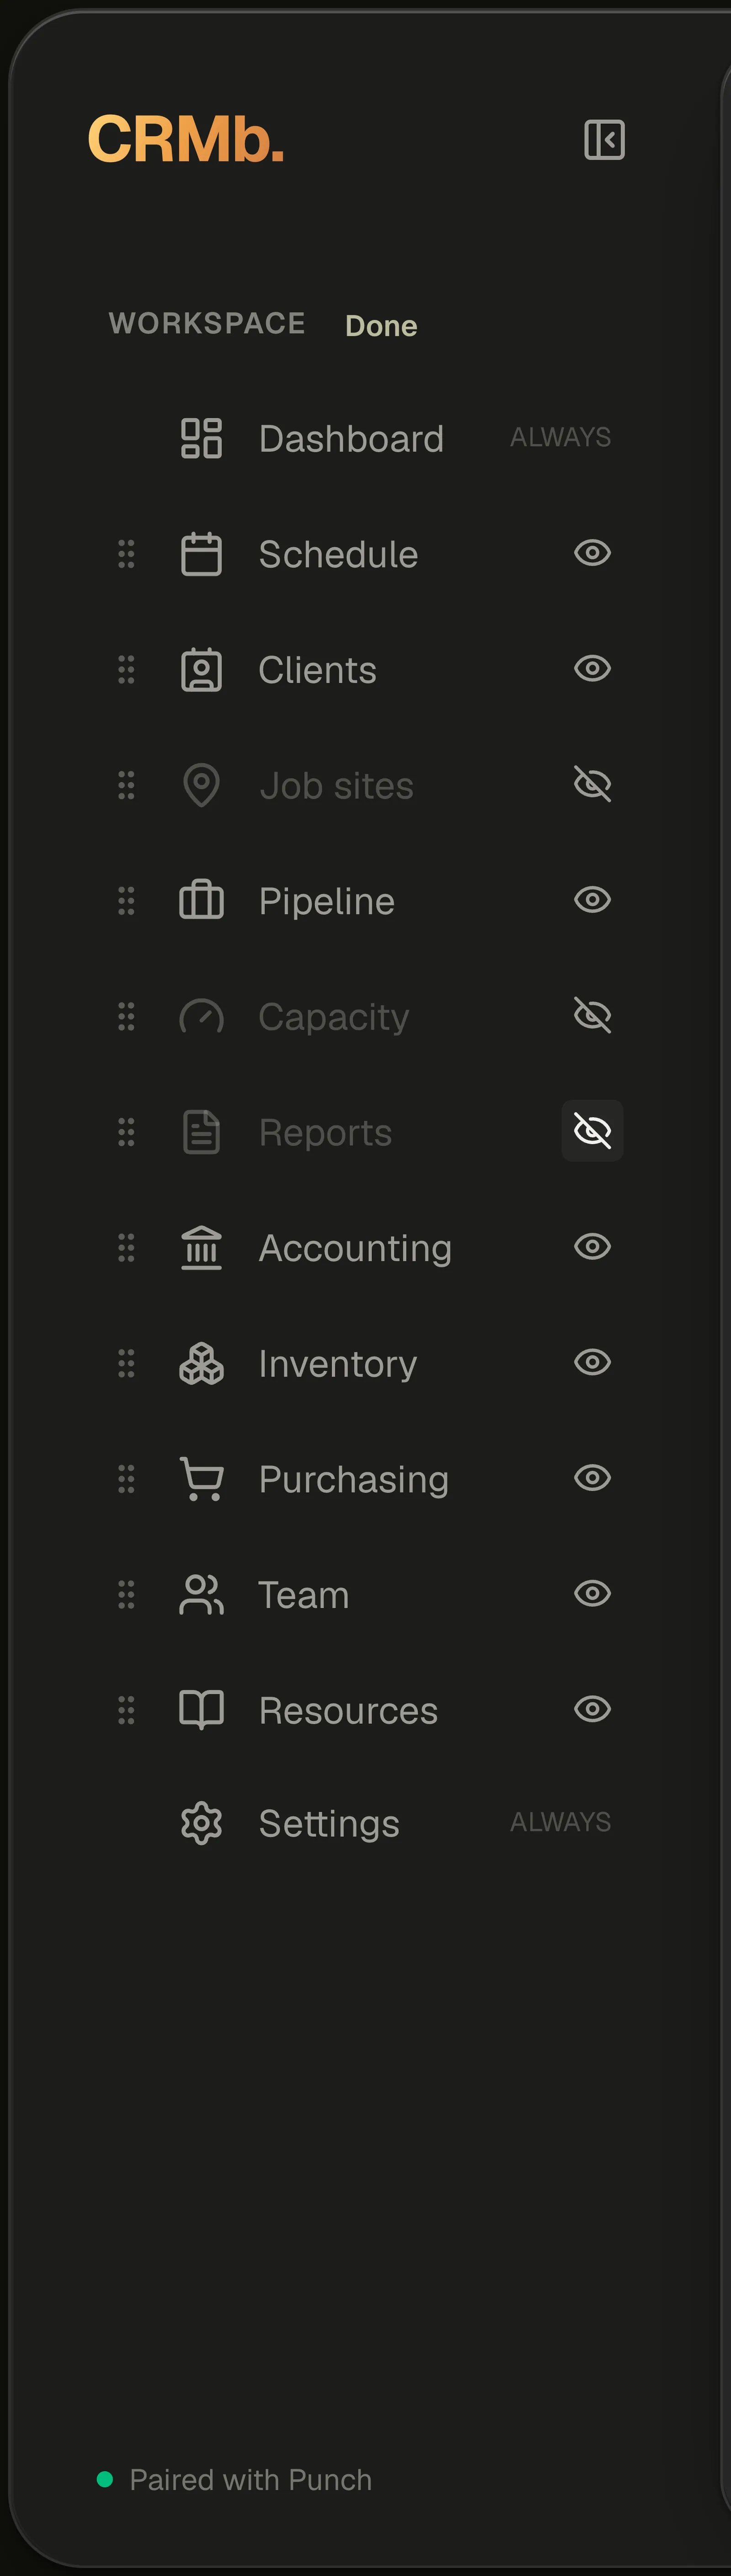Click the Dashboard grid icon

coord(201,438)
